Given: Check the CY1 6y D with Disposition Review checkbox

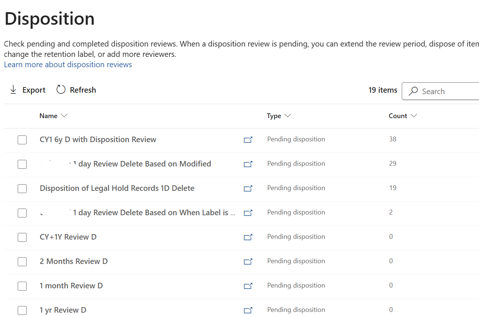Looking at the screenshot, I should [22, 140].
